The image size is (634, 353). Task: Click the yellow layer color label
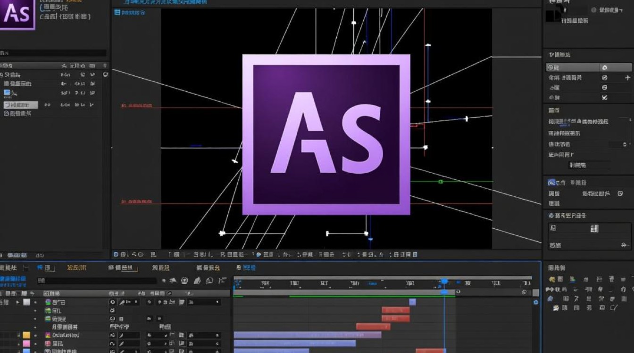pos(26,335)
